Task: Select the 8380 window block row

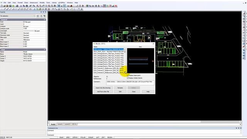Action: point(109,49)
